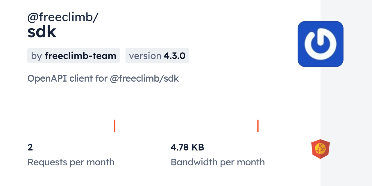The height and width of the screenshot is (186, 372).
Task: Click the word "version" in version badge
Action: pos(145,56)
